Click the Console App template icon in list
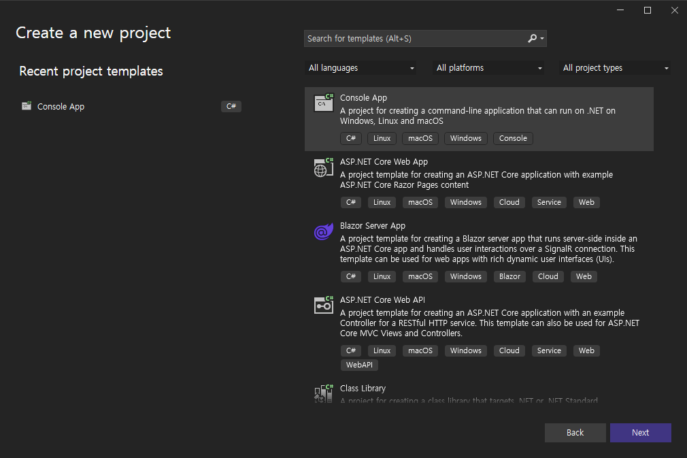 [324, 103]
